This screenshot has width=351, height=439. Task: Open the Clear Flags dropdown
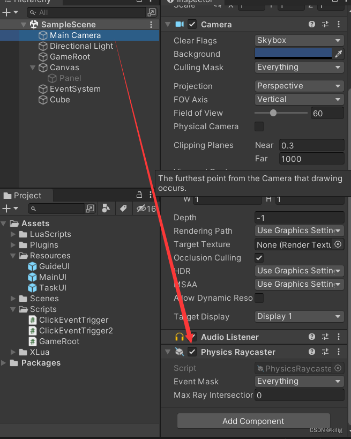click(x=299, y=40)
